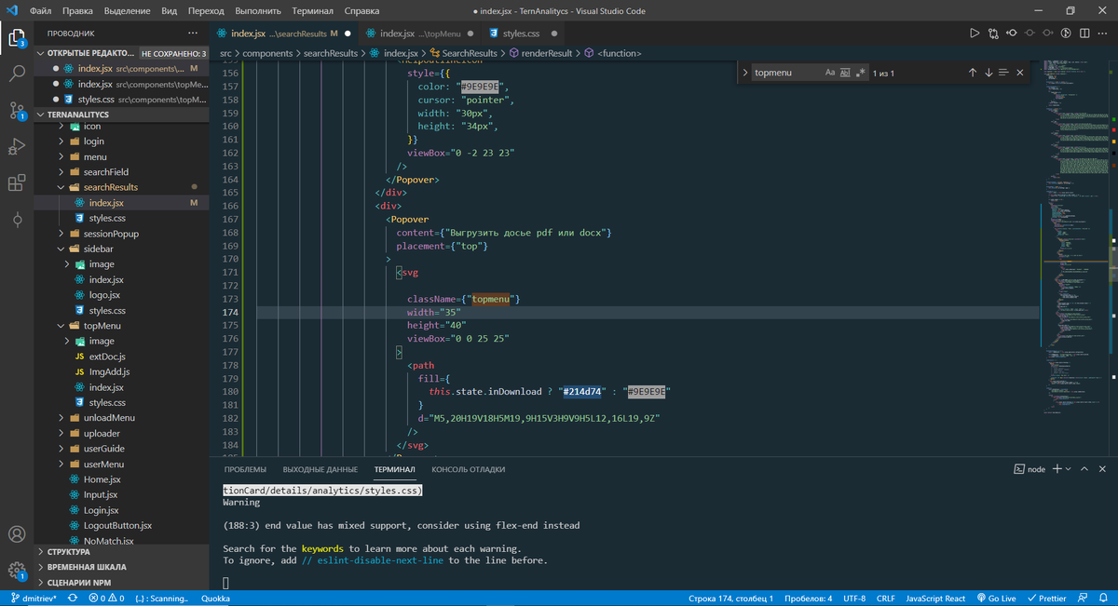This screenshot has height=606, width=1118.
Task: Expand the Replace row in find widget
Action: point(743,73)
